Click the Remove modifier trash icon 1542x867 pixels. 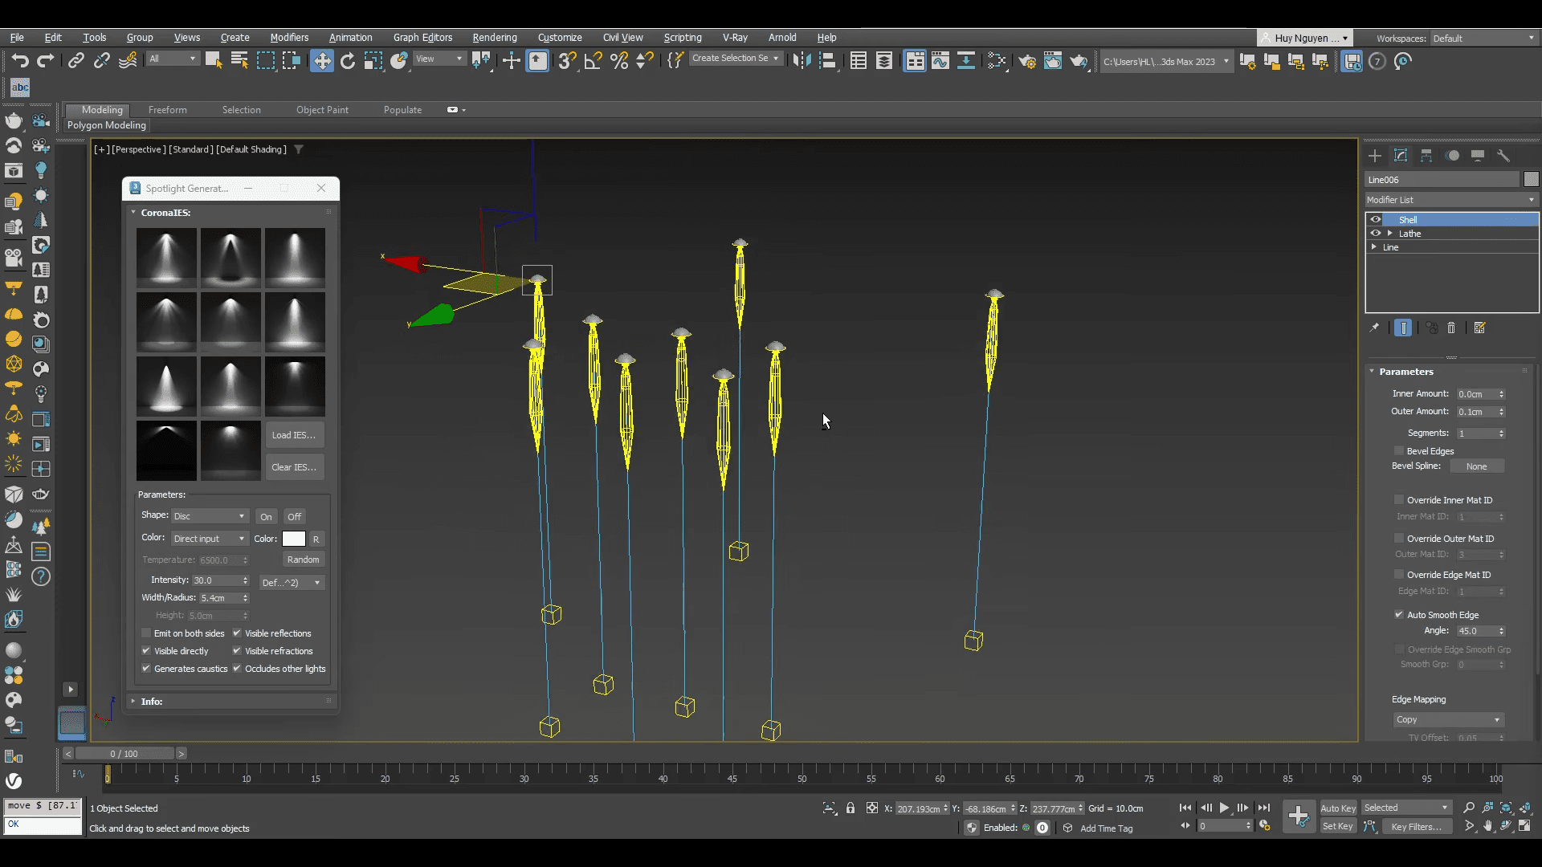(1451, 328)
